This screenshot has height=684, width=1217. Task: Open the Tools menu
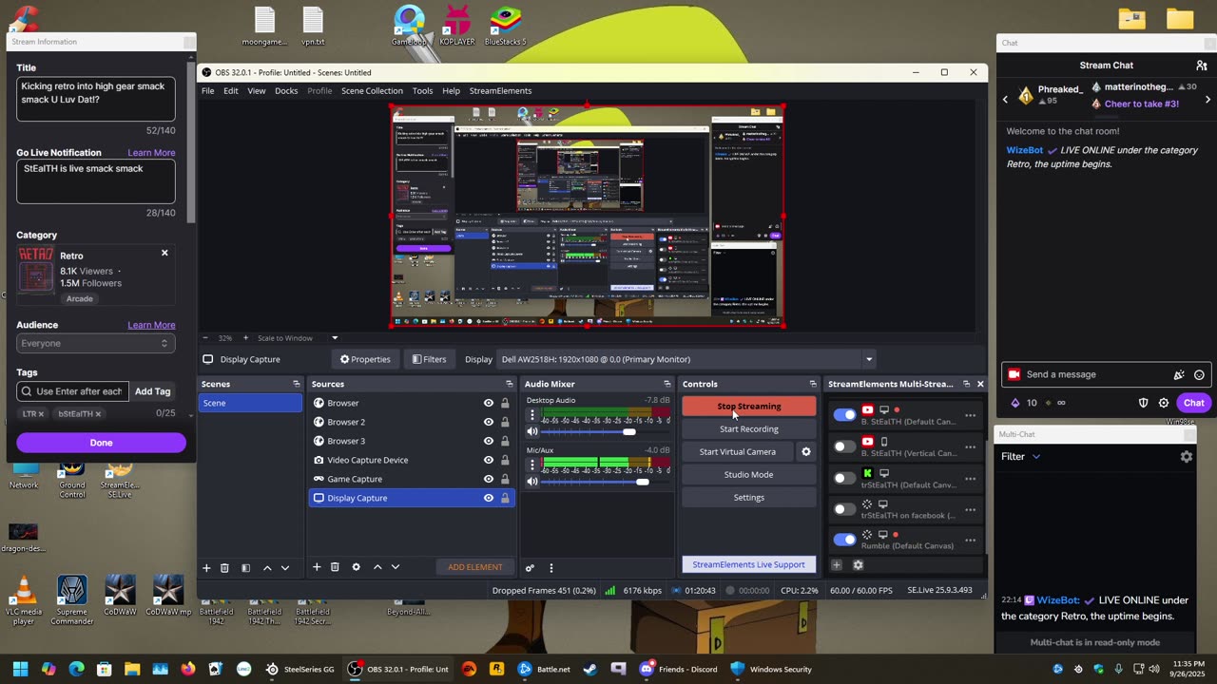422,91
